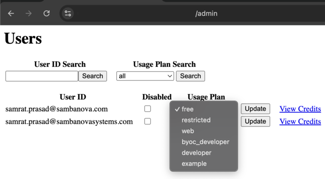Go back with the browser back arrow
This screenshot has height=179, width=325.
(11, 13)
